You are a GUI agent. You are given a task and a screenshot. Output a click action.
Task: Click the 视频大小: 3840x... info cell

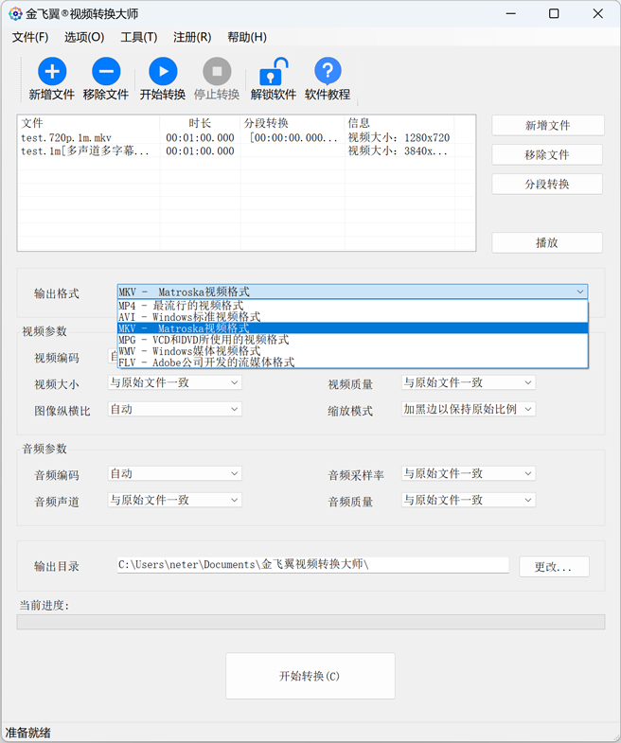[x=398, y=151]
